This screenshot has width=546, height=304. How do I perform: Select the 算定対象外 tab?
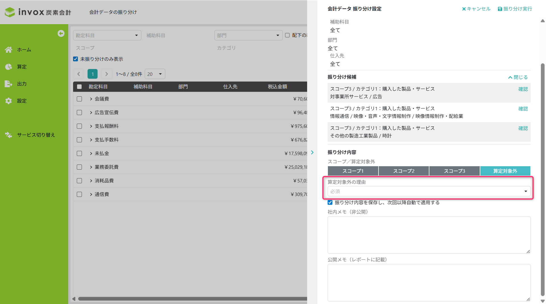pos(505,171)
